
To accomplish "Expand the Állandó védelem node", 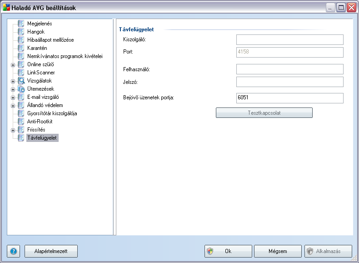I will point(13,106).
